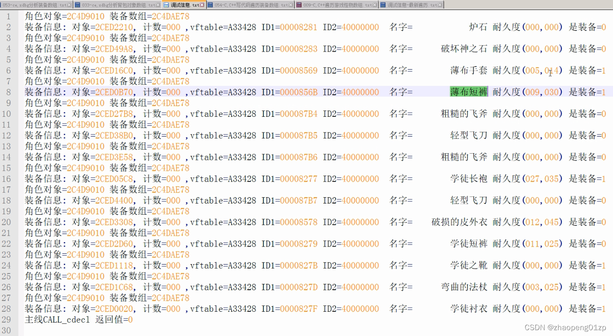Click object address 2CED0B70
The image size is (613, 336).
[114, 92]
